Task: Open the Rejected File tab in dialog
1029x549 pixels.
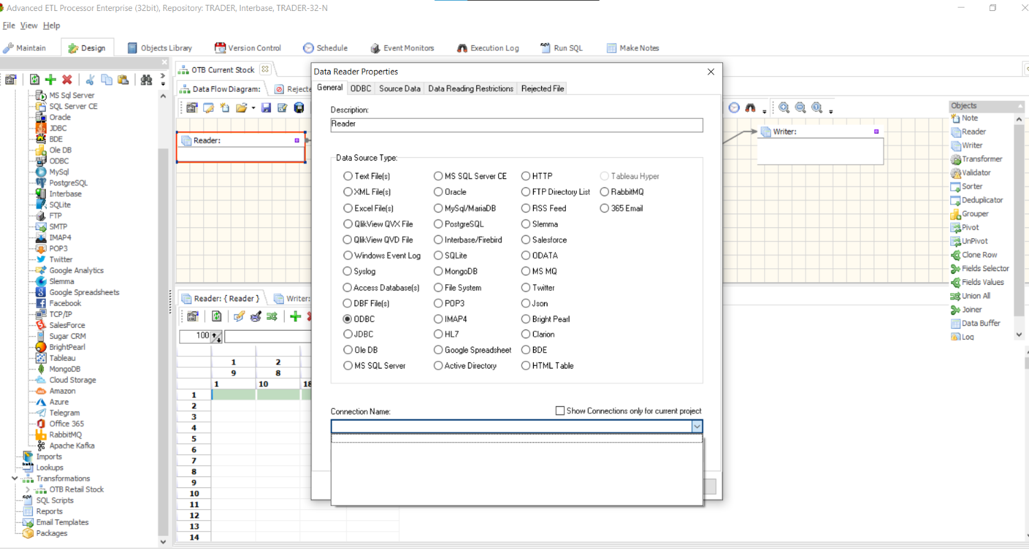Action: 543,89
